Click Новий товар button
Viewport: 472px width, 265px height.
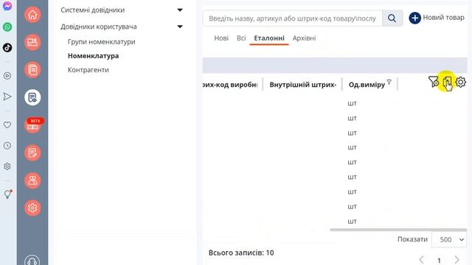click(437, 18)
